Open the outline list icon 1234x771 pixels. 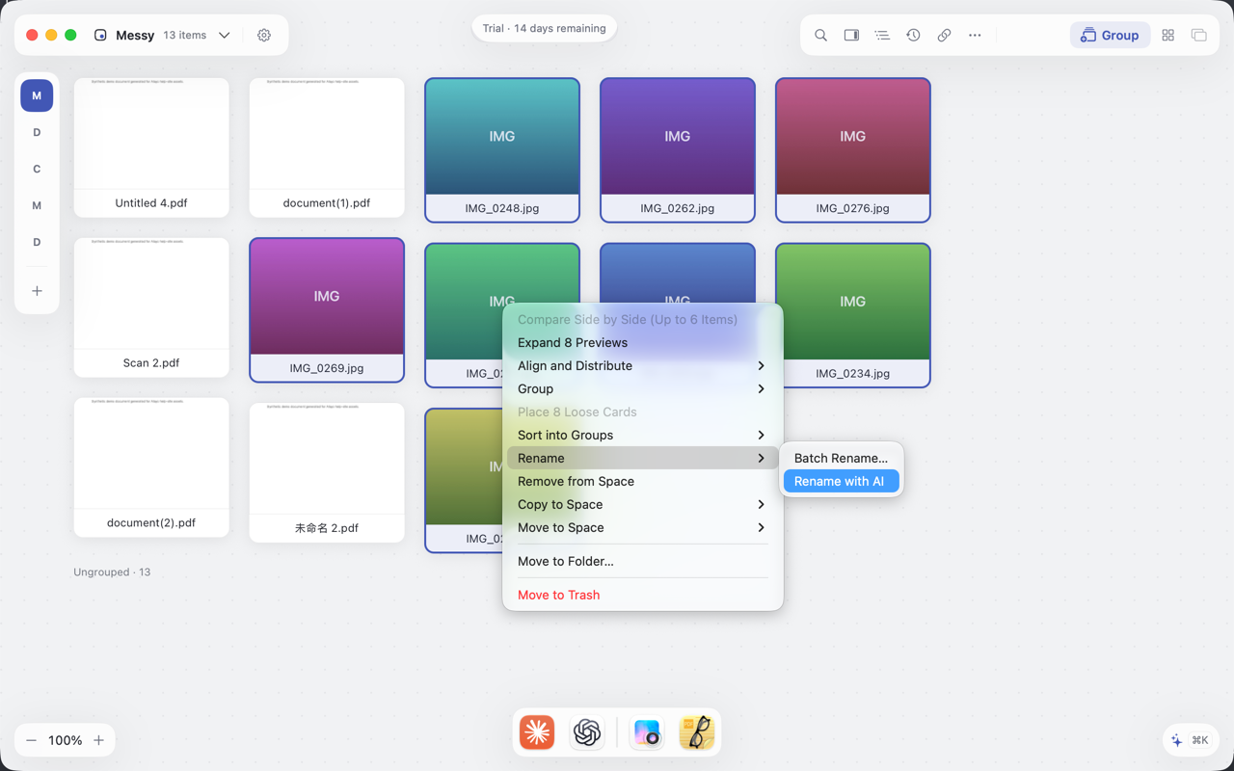(x=882, y=35)
